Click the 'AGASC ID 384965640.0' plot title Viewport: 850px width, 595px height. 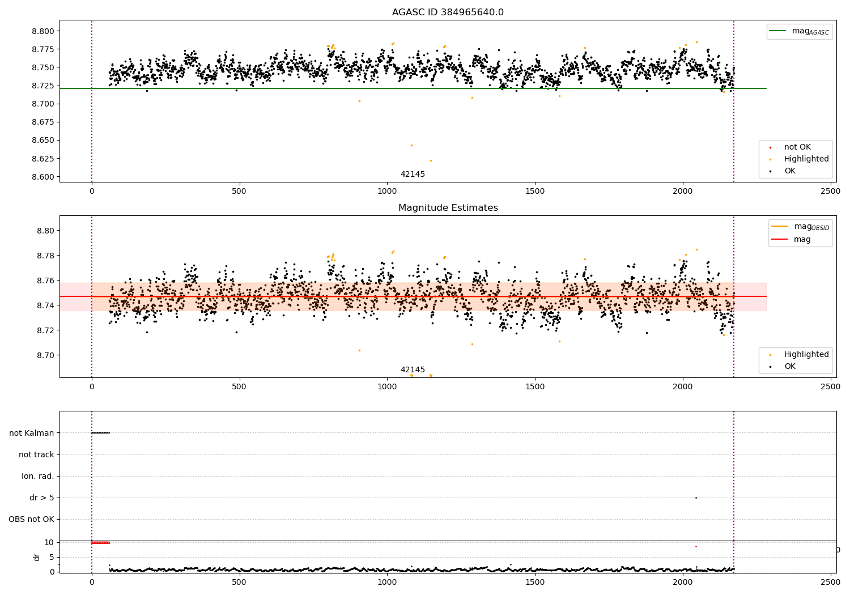tap(448, 12)
